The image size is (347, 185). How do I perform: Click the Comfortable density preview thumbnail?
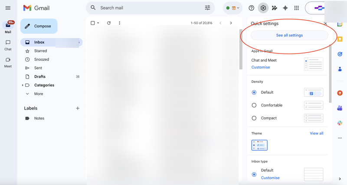[314, 105]
